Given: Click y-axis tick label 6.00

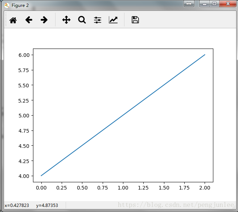Looking at the screenshot, I should (x=24, y=55).
